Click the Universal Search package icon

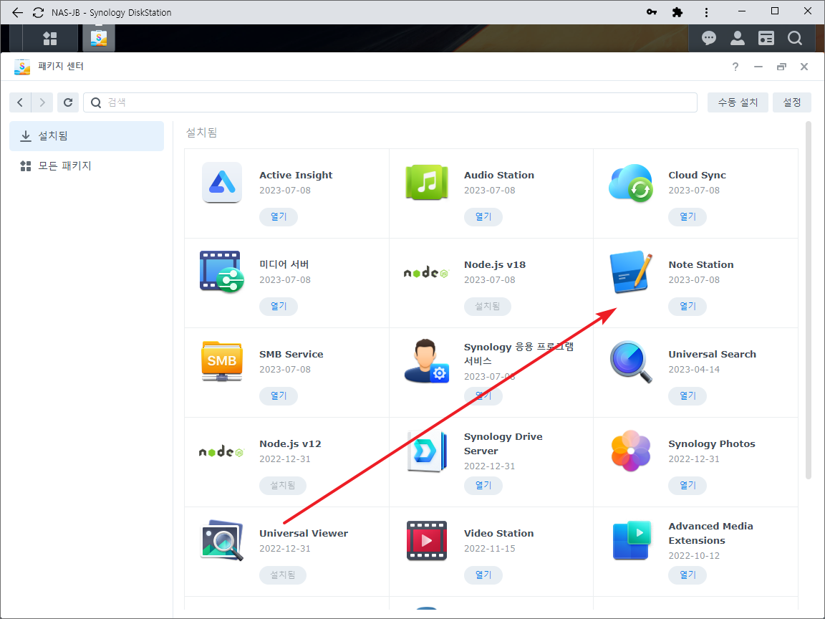point(631,362)
